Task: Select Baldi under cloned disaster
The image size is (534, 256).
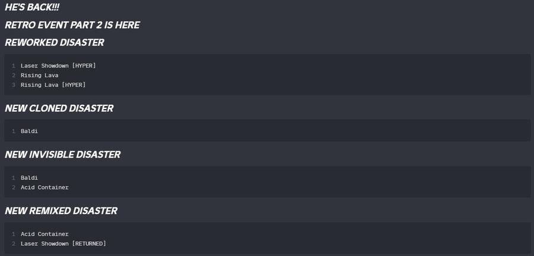Action: tap(29, 131)
